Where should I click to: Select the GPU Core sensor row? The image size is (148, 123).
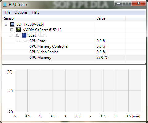(74, 41)
